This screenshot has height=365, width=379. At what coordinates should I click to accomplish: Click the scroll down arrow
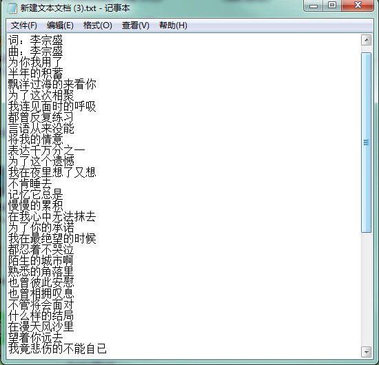point(366,352)
